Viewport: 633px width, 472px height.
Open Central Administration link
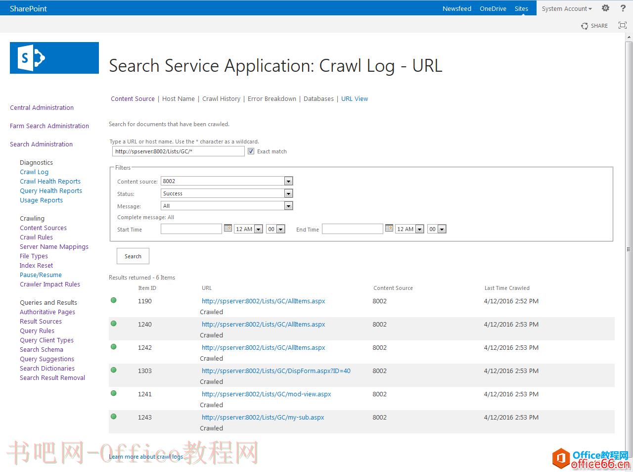coord(42,107)
